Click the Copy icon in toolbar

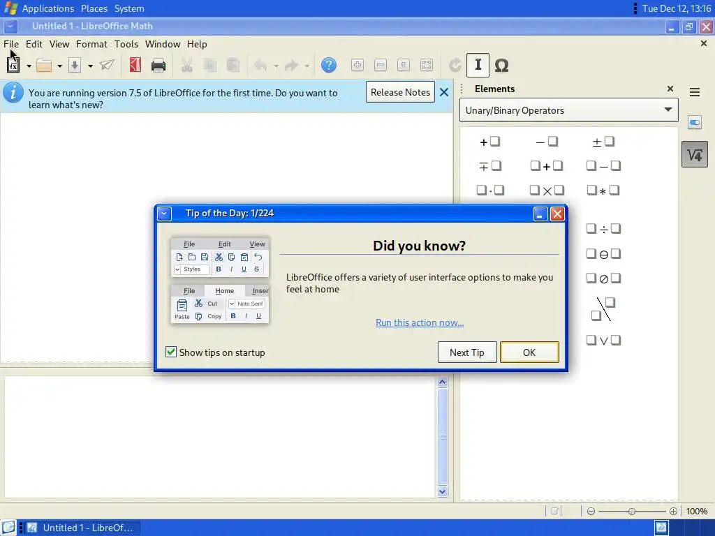[x=210, y=65]
